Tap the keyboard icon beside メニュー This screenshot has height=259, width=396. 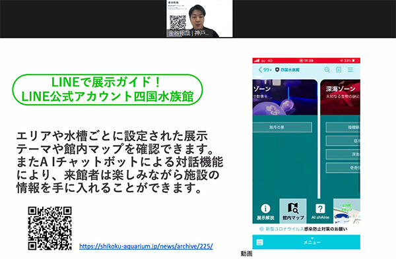(x=259, y=242)
